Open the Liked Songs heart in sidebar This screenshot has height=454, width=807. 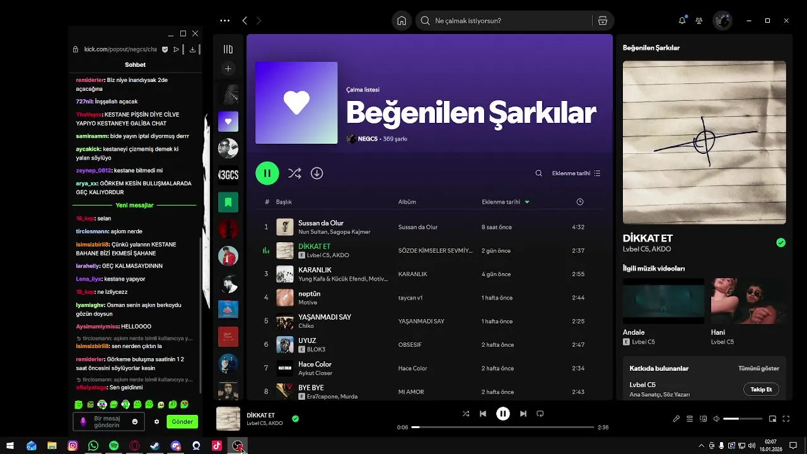[228, 121]
